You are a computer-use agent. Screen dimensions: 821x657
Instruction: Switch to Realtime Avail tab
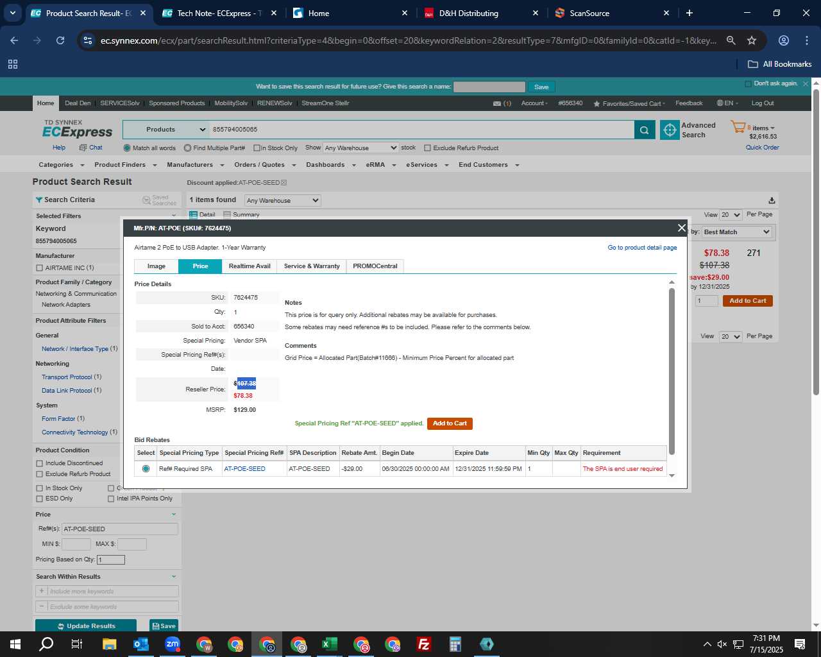[x=250, y=266]
